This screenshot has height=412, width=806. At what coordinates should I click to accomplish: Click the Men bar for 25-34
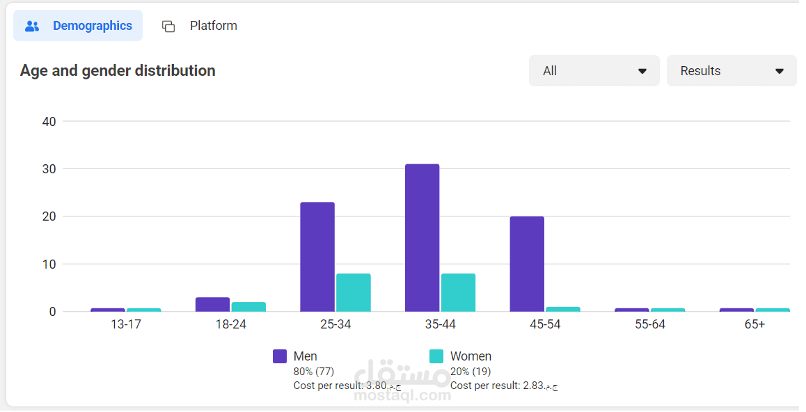(x=317, y=257)
